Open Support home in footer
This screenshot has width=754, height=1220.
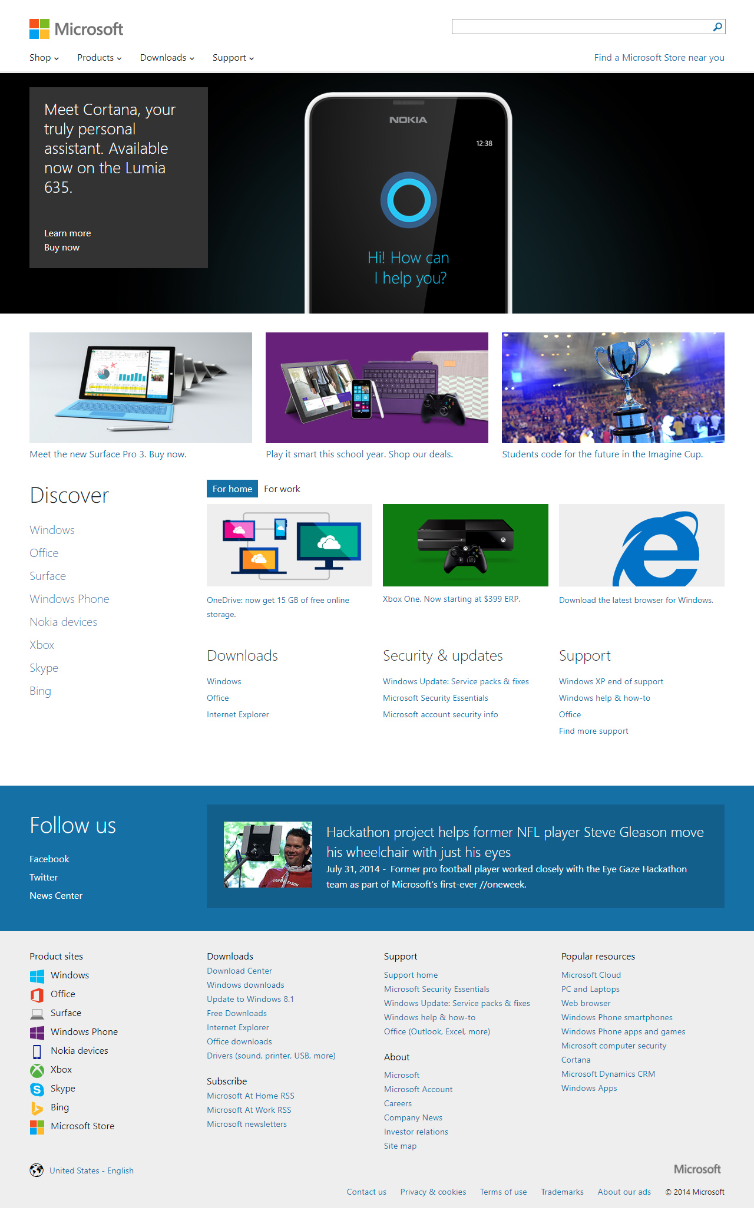coord(411,975)
